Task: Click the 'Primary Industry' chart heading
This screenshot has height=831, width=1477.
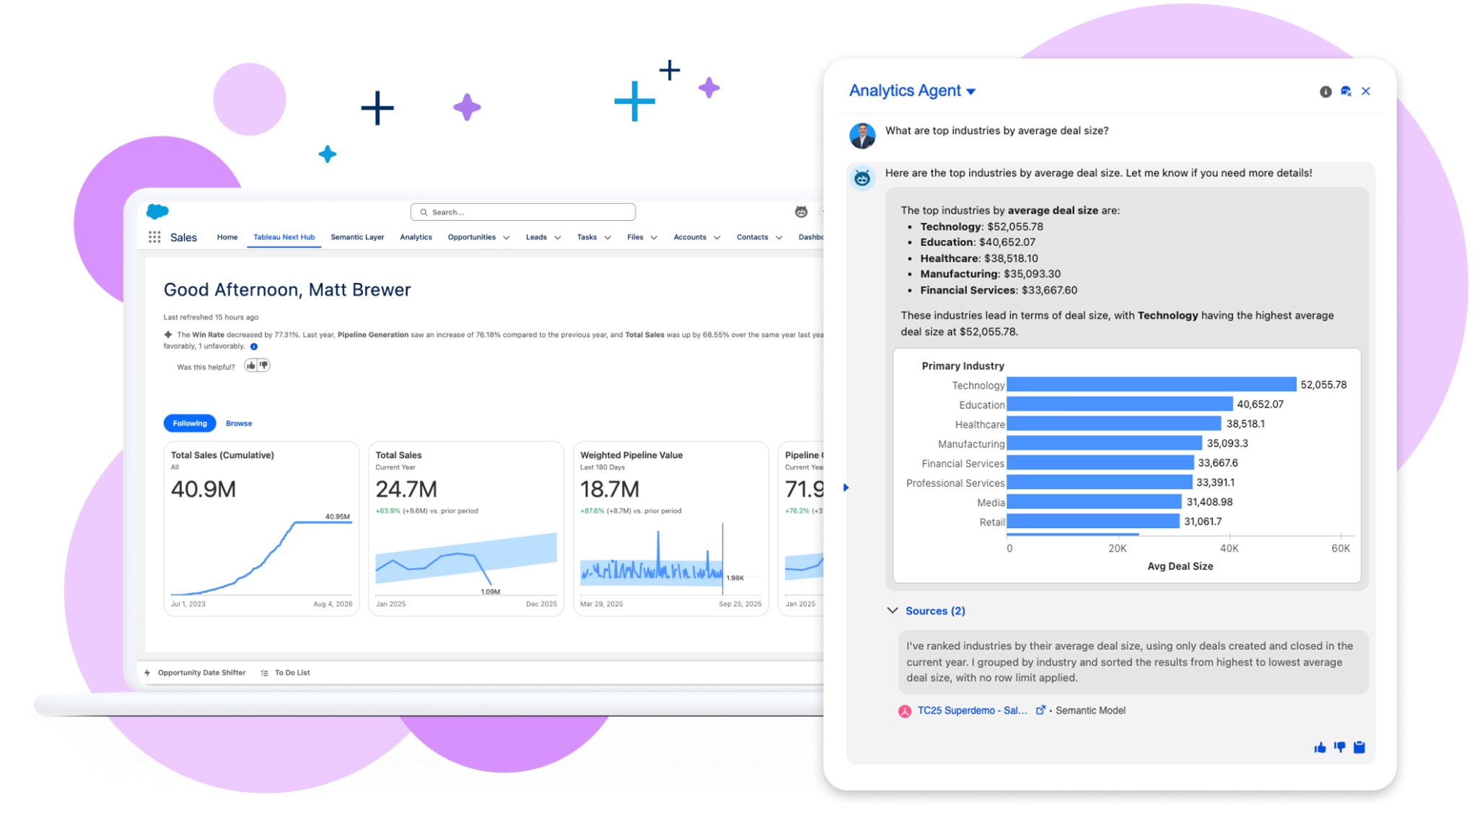Action: coord(963,366)
